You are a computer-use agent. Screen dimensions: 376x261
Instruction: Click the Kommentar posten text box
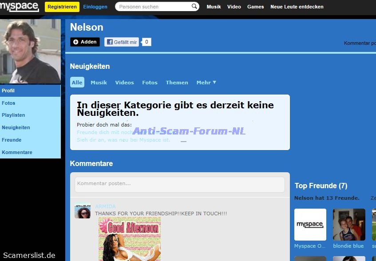tap(179, 183)
